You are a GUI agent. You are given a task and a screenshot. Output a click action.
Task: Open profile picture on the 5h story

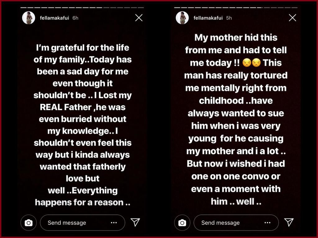click(182, 18)
